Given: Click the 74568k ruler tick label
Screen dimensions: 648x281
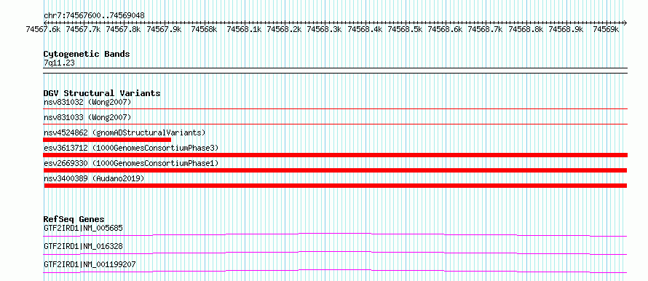Looking at the screenshot, I should (204, 29).
